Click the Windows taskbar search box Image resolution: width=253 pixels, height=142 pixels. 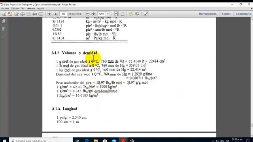[x=41, y=141]
